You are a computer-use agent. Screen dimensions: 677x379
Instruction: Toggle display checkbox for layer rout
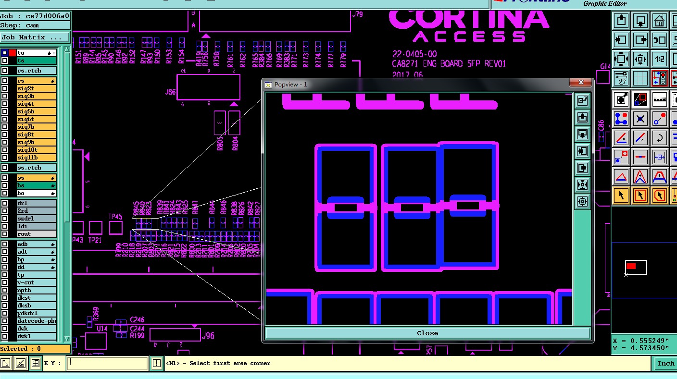pos(5,234)
